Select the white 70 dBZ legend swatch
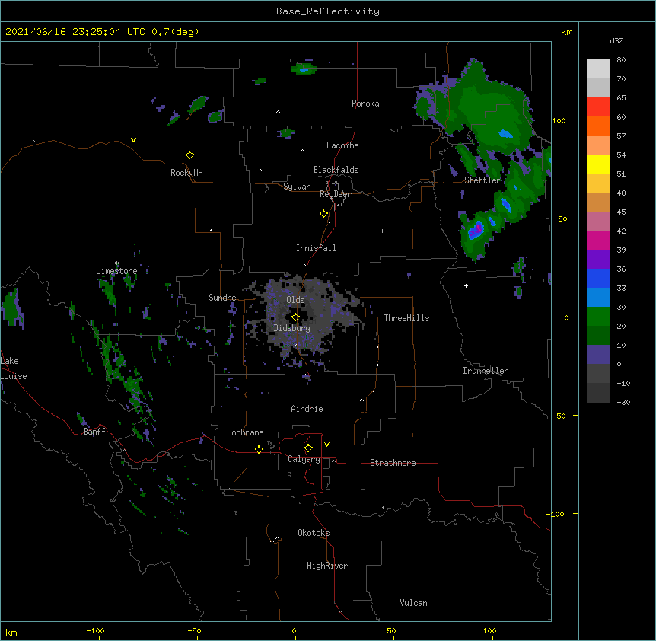This screenshot has height=641, width=656. click(x=598, y=69)
